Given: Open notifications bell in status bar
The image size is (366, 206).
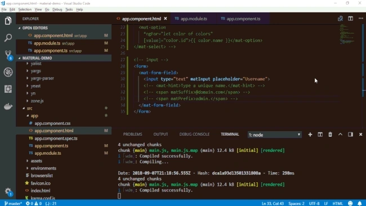Looking at the screenshot, I should coord(360,203).
